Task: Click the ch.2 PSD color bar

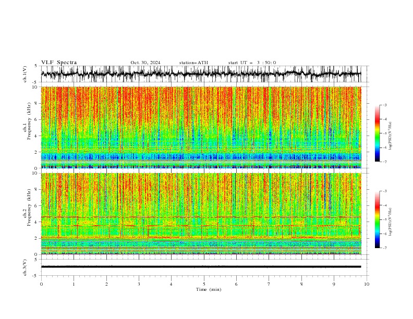Action: click(378, 219)
